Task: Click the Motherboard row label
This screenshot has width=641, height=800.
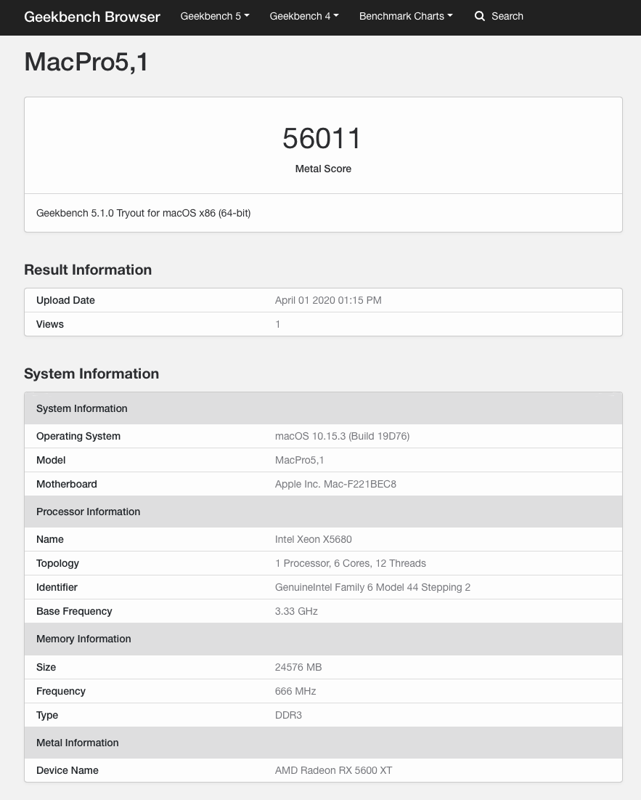Action: coord(66,484)
